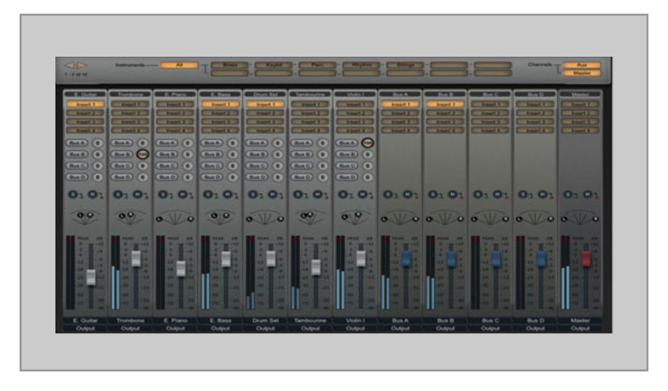Open the Output selector under Bus A
Screen dimensions: 668x391
[x=400, y=328]
